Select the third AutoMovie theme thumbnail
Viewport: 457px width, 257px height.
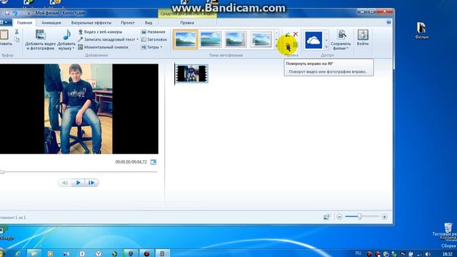pos(236,39)
